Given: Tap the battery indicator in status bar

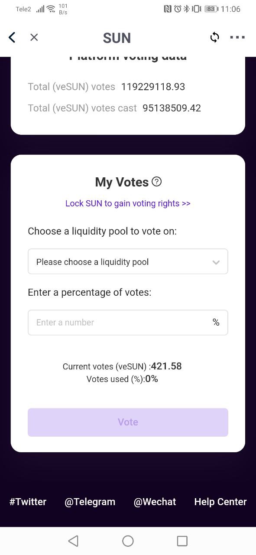Looking at the screenshot, I should [x=211, y=9].
